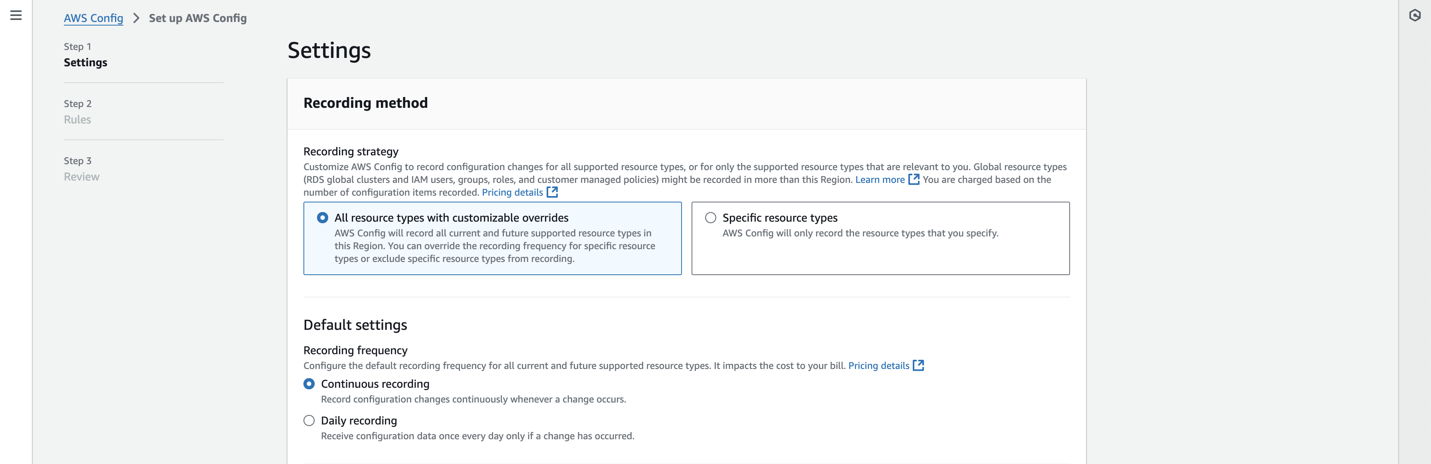Open Pricing details link under recording frequency
The width and height of the screenshot is (1431, 464).
click(x=879, y=366)
